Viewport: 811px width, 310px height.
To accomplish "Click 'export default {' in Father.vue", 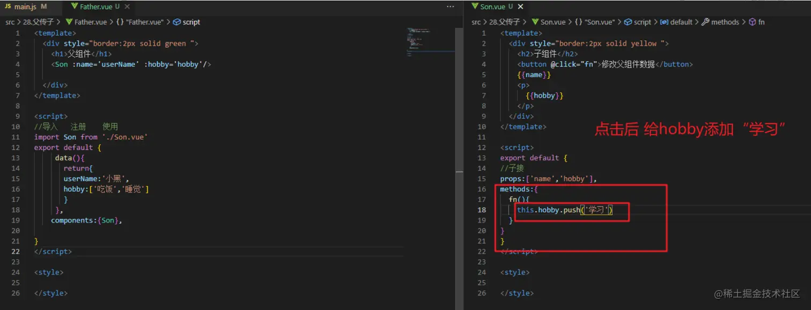I will pos(68,147).
